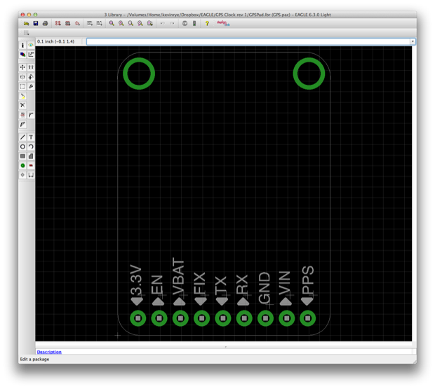Click the 3.3V pad on the canvas

138,318
